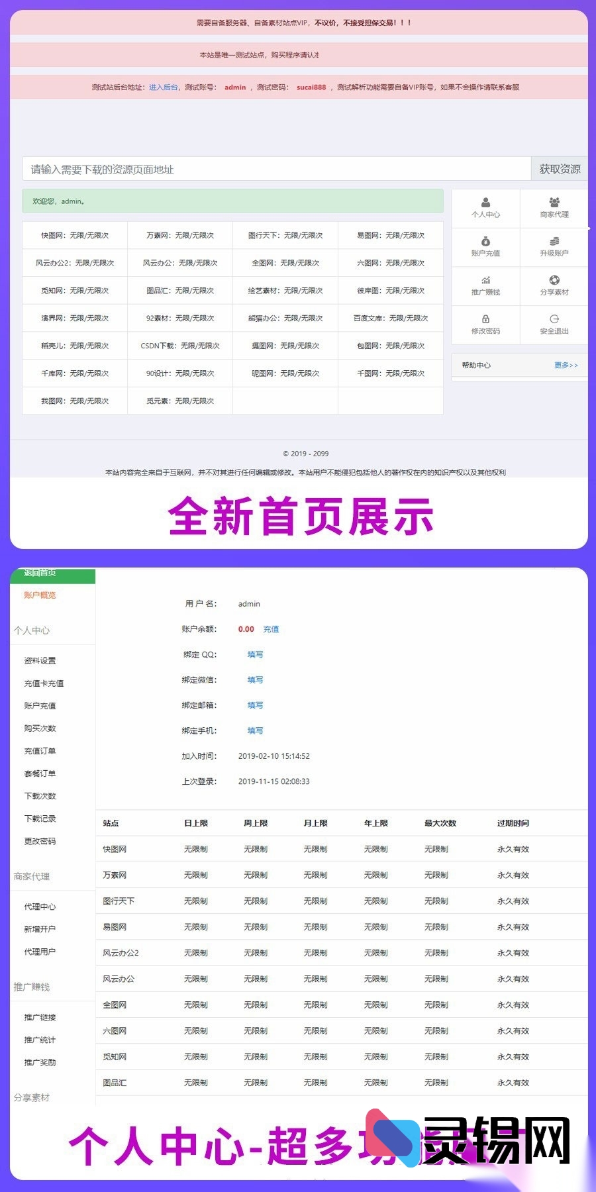Image resolution: width=596 pixels, height=1192 pixels.
Task: Click the 欢迎您，admin。 welcome banner
Action: tap(232, 201)
